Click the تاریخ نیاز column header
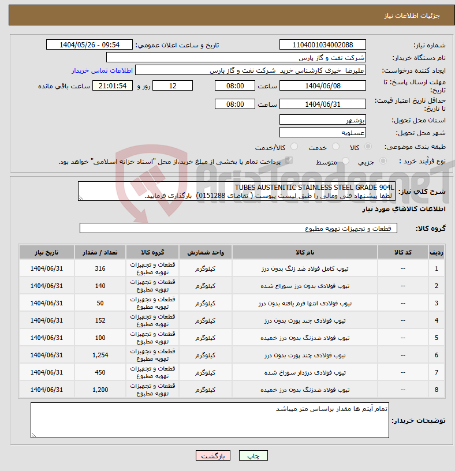 tap(47, 252)
